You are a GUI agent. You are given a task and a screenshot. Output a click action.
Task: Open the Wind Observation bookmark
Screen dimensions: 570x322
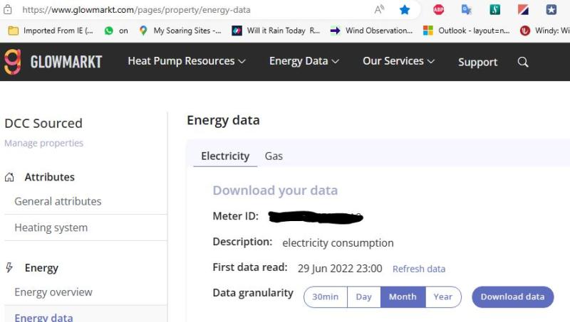pos(371,31)
